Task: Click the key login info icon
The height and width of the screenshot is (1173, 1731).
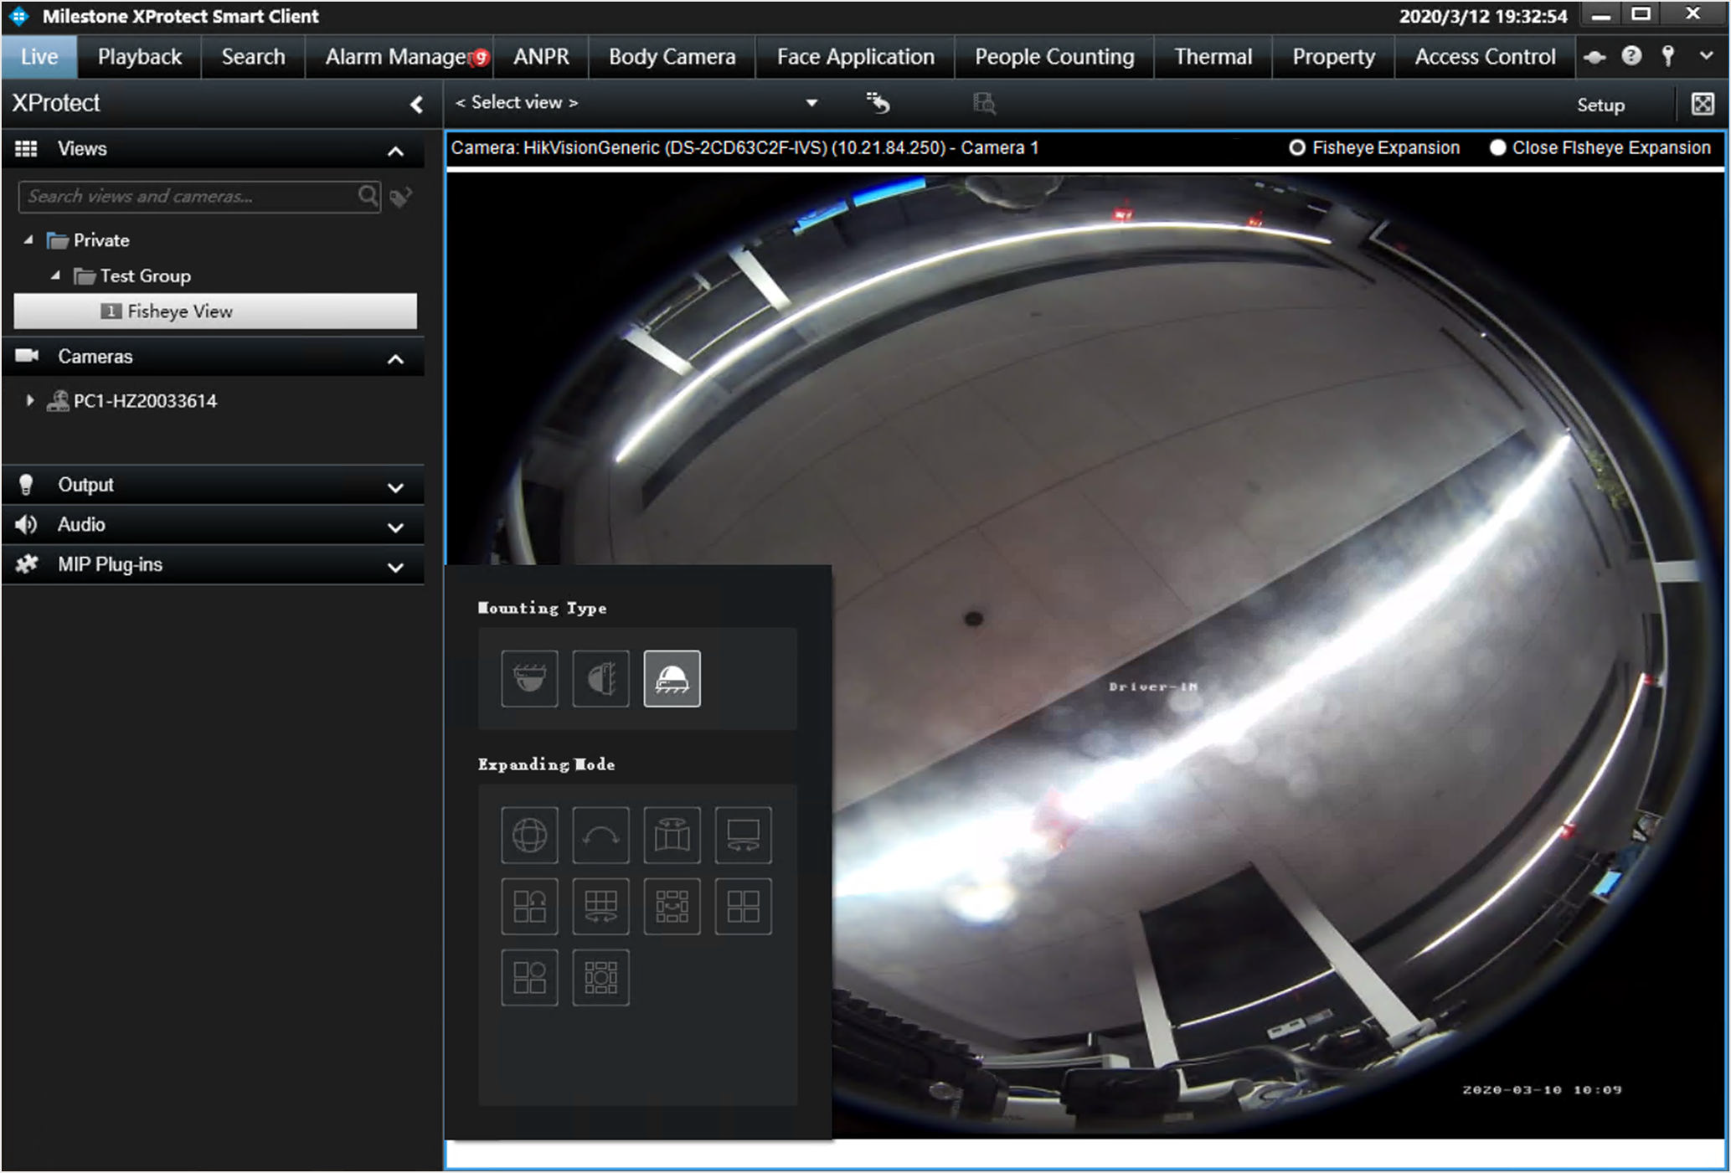Action: point(1668,56)
